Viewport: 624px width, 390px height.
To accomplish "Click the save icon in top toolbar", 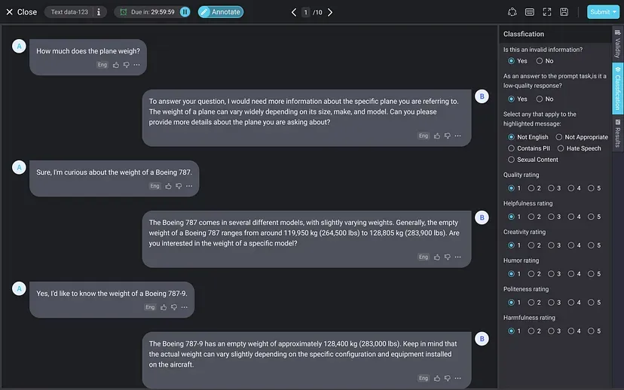I will click(564, 12).
